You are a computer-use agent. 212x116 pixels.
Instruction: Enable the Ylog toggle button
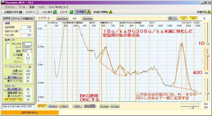(x=115, y=106)
